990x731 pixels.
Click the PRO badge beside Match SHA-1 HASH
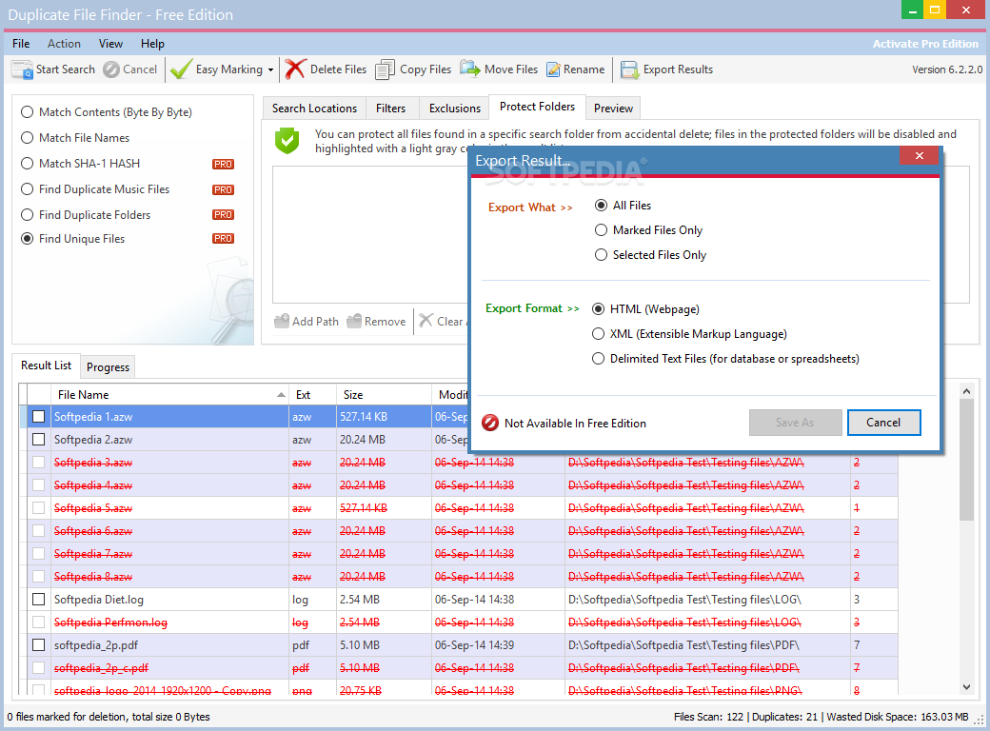pos(223,164)
